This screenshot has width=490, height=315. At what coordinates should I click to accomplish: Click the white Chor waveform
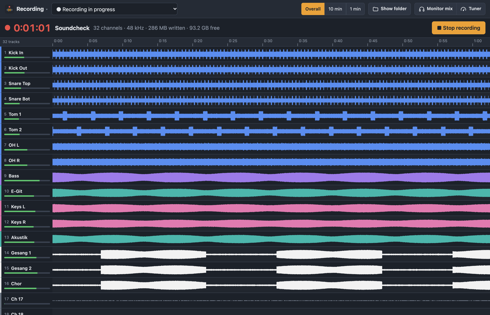[271, 285]
